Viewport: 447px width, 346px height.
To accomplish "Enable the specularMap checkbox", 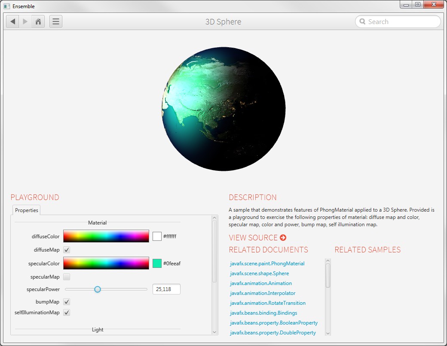I will (x=67, y=277).
